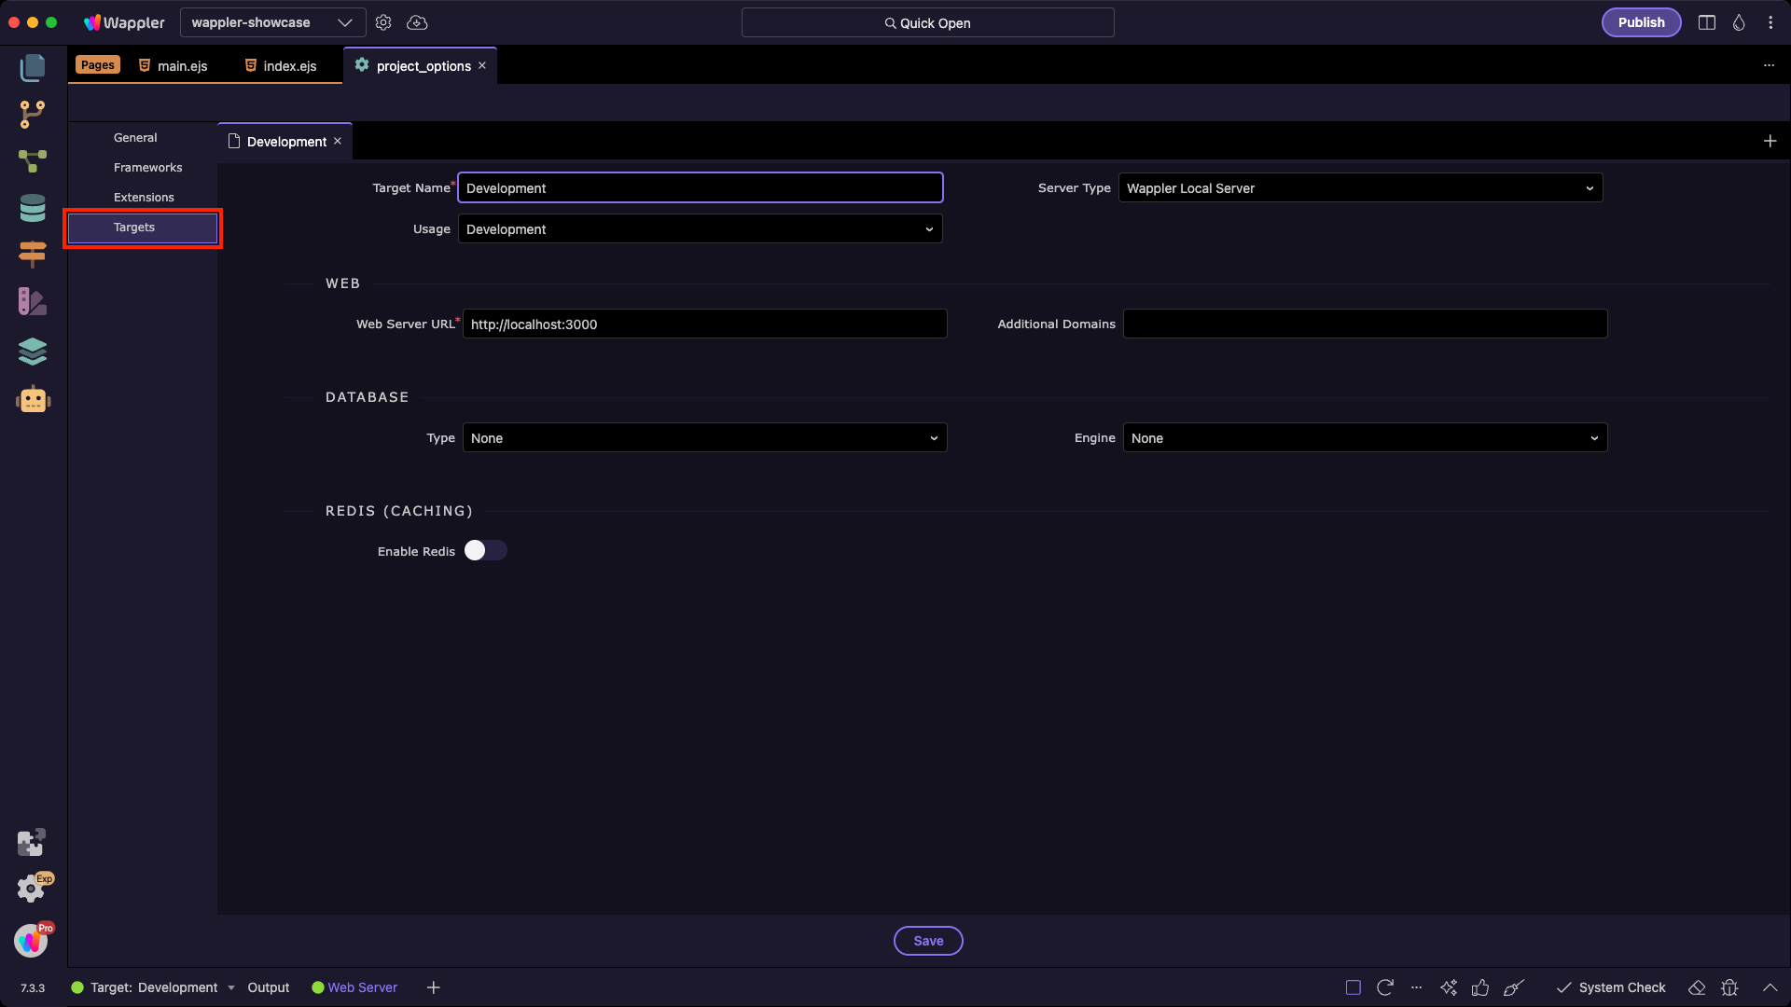Click the eraser icon in status bar
This screenshot has height=1007, width=1791.
pos(1697,987)
